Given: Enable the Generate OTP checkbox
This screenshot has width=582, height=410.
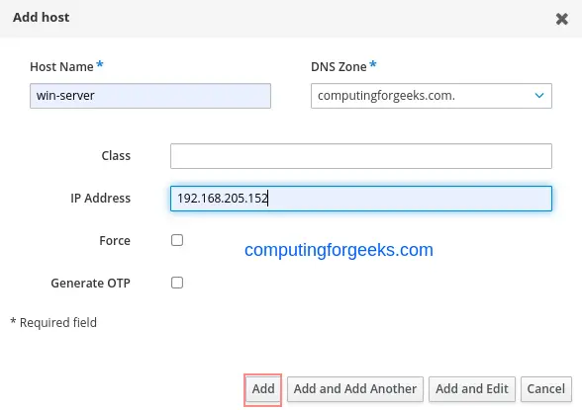Looking at the screenshot, I should 177,283.
